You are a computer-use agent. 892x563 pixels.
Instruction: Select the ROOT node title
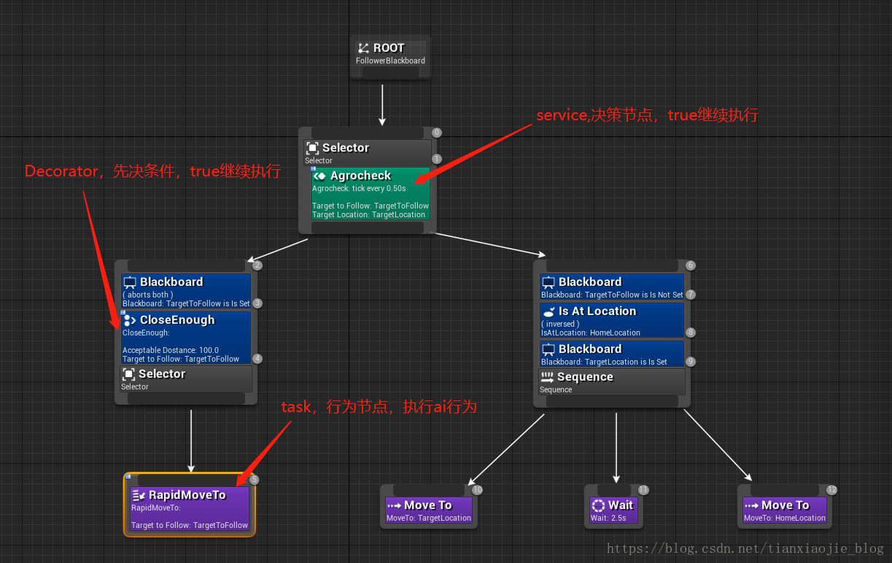pyautogui.click(x=389, y=48)
